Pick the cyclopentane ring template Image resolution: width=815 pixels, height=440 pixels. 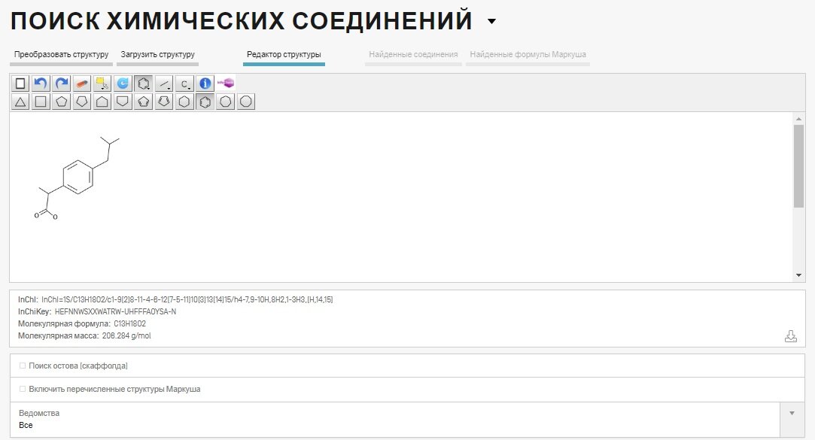pyautogui.click(x=61, y=101)
